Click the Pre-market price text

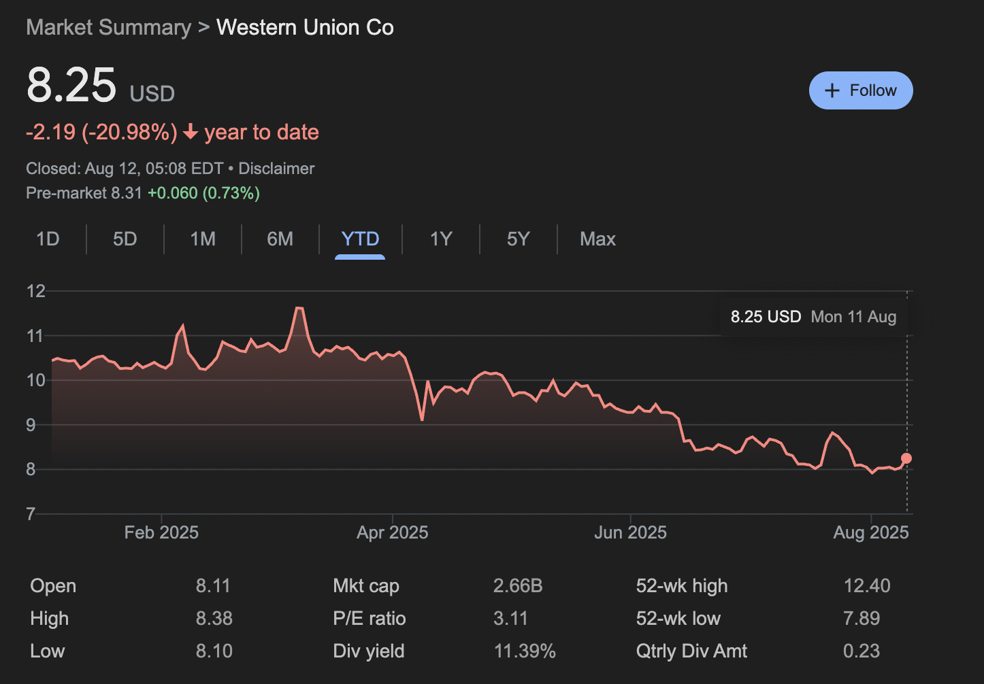pos(142,193)
